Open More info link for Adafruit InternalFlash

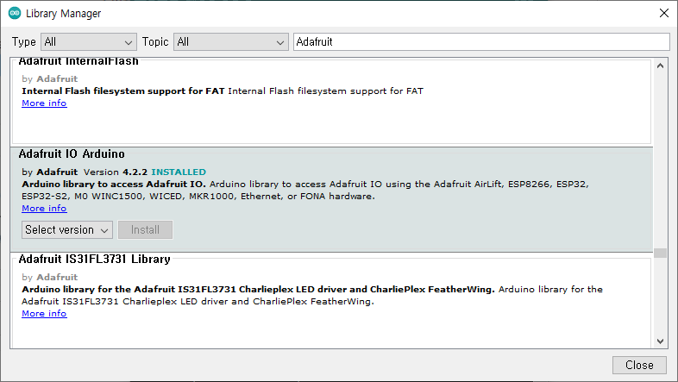(44, 103)
